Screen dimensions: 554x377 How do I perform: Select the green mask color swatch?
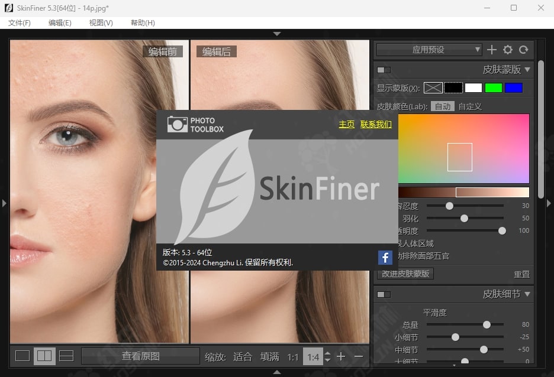click(493, 88)
